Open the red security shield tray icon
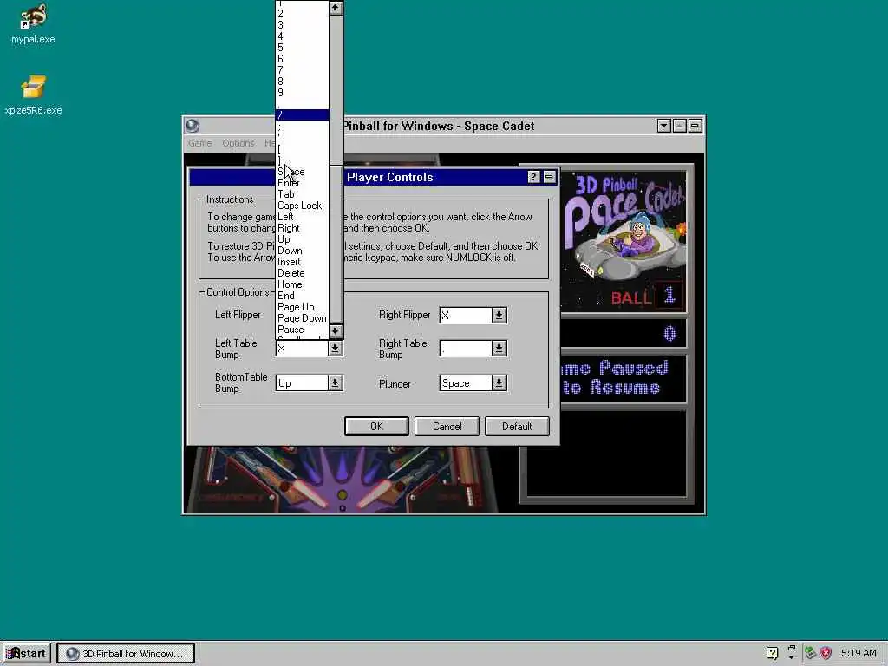 pyautogui.click(x=826, y=653)
